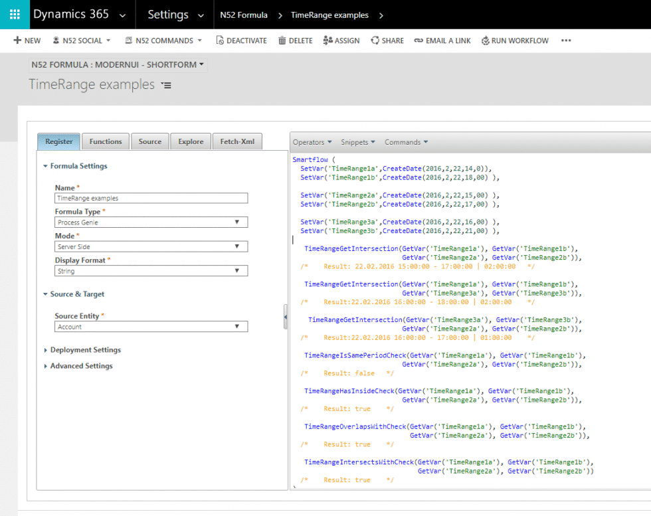
Task: Collapse the Formula Settings section
Action: (45, 166)
